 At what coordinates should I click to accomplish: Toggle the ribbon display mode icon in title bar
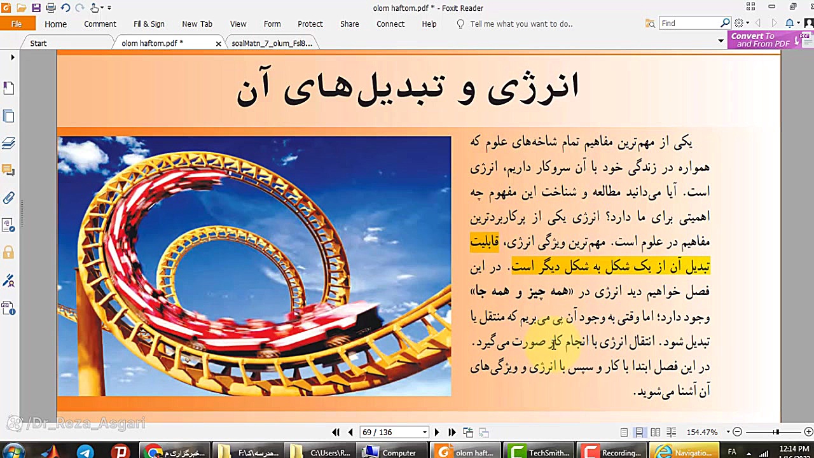(751, 7)
